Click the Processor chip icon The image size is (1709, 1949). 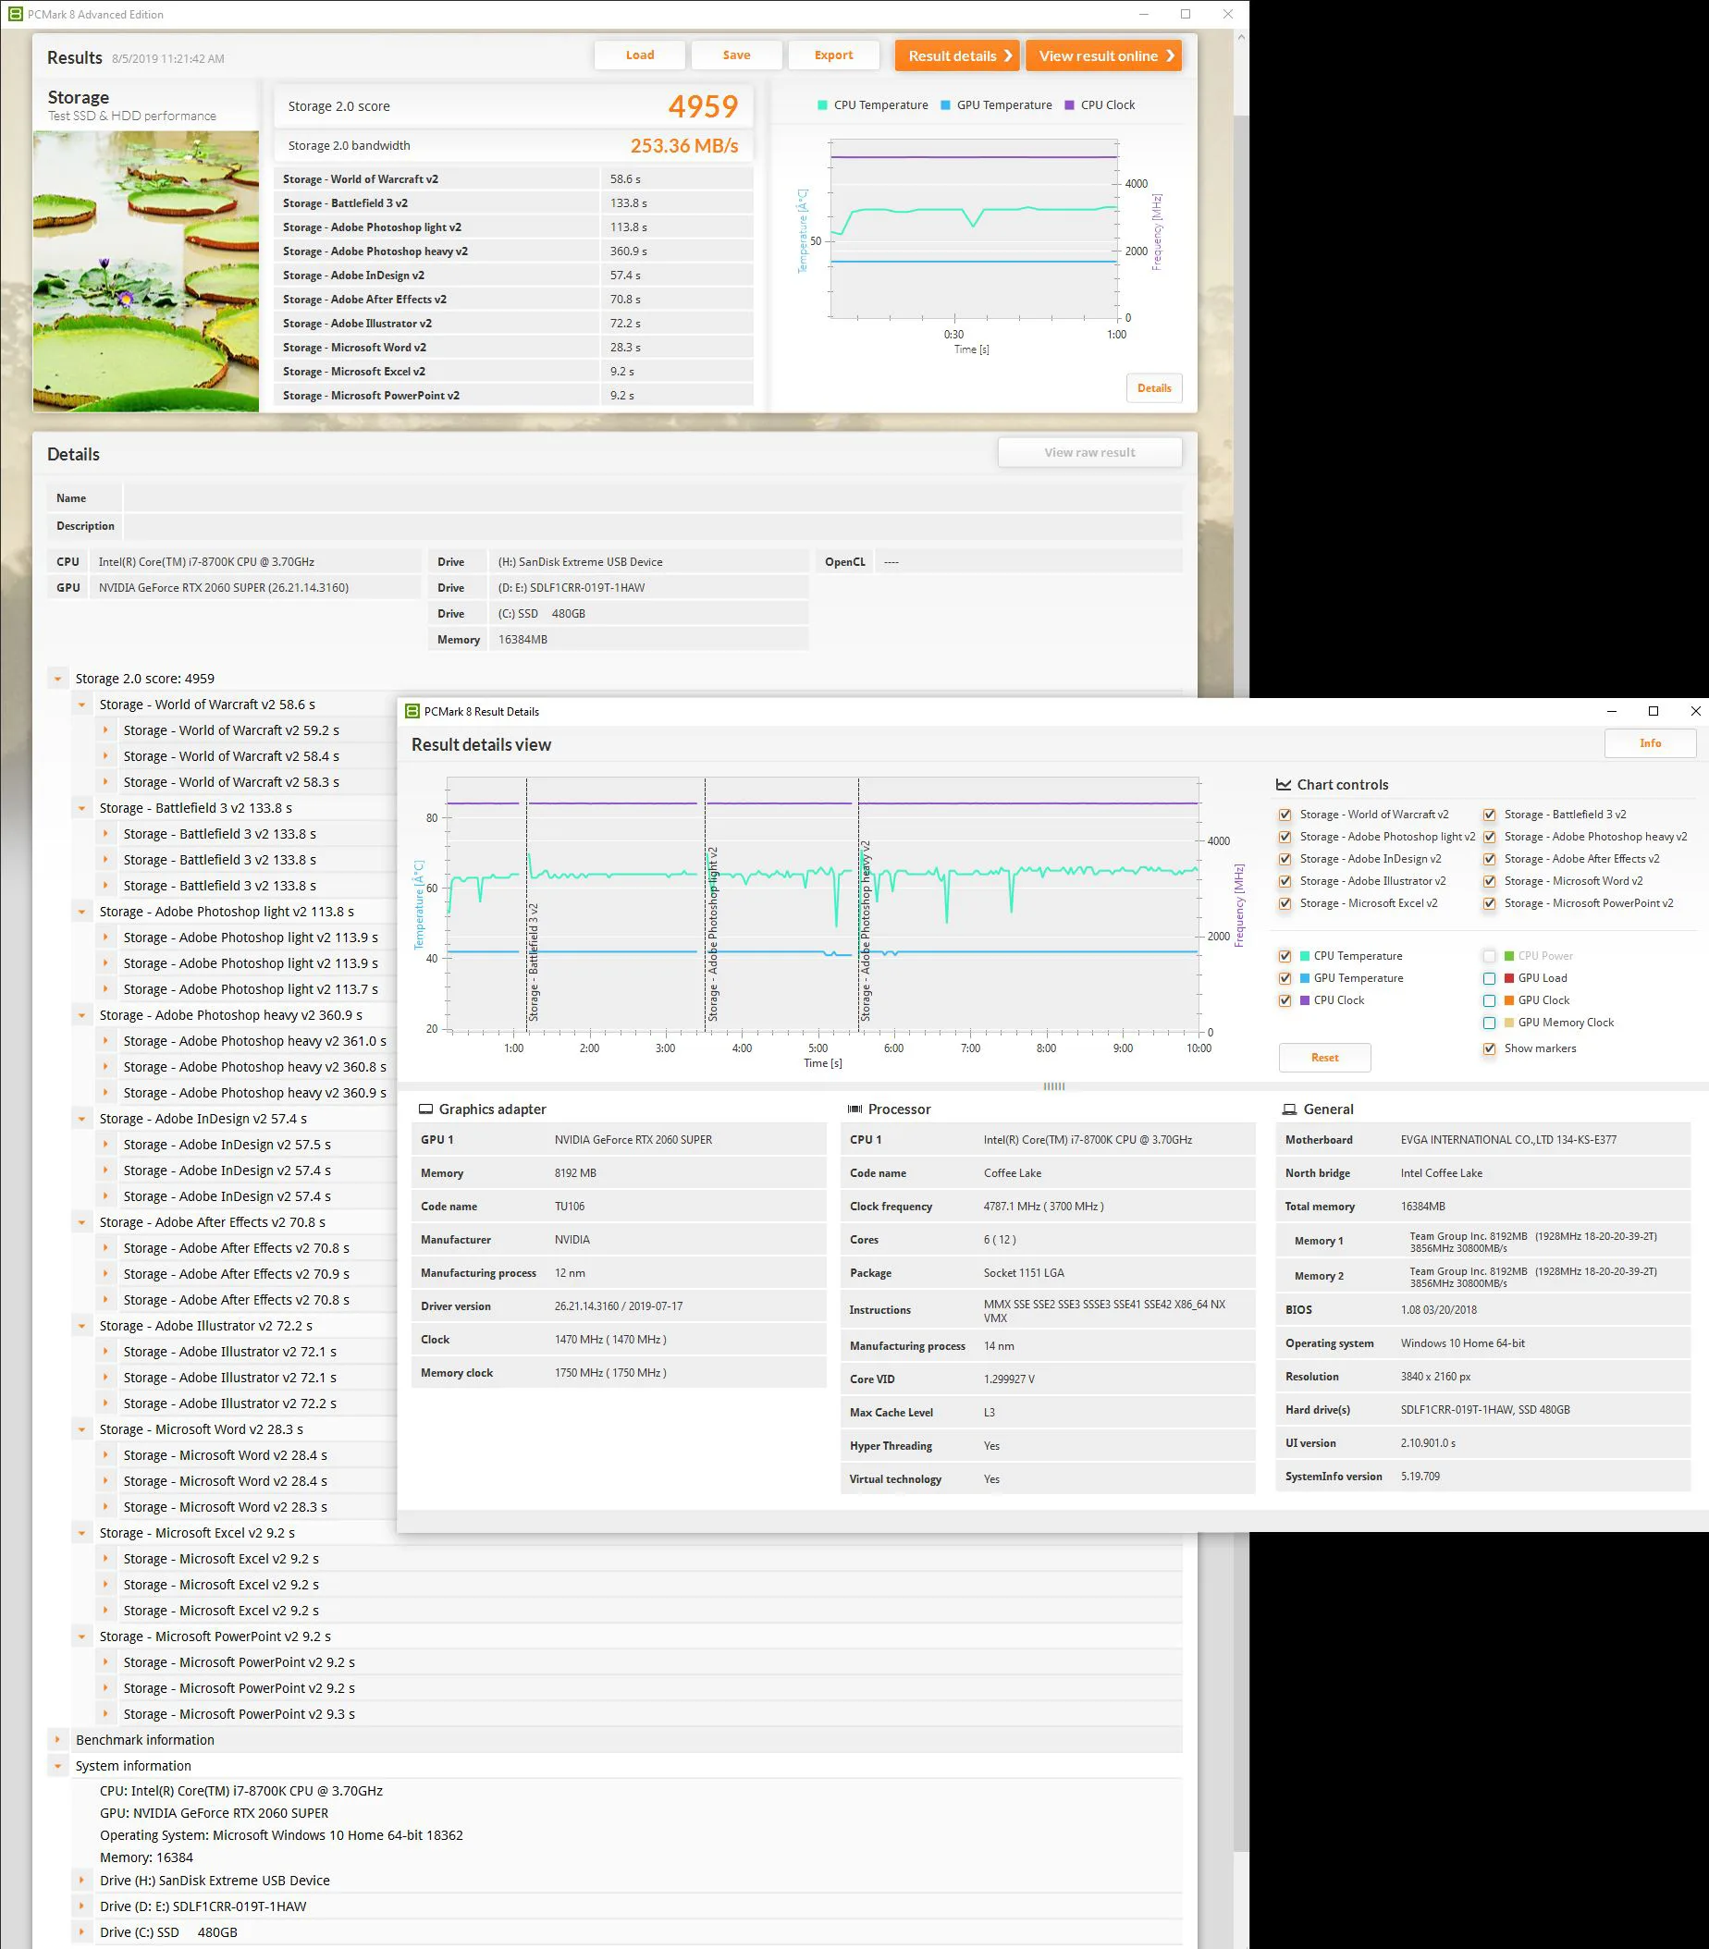tap(854, 1109)
